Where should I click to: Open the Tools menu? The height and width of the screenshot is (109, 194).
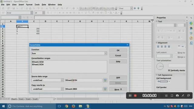tap(37, 5)
